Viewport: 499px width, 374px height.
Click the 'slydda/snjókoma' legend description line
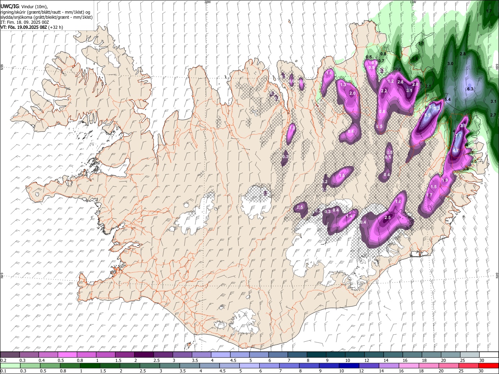(x=46, y=17)
